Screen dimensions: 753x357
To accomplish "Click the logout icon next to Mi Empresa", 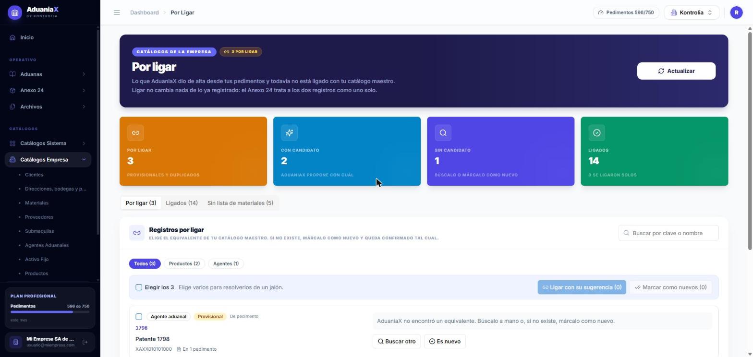I will click(85, 342).
